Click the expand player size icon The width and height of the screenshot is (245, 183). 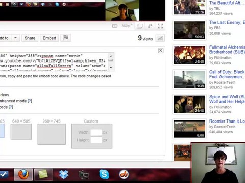tap(150, 26)
